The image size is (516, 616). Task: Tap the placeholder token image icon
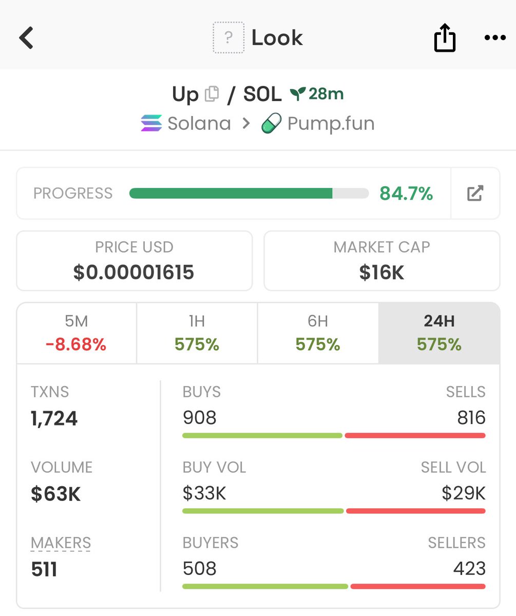[x=228, y=38]
